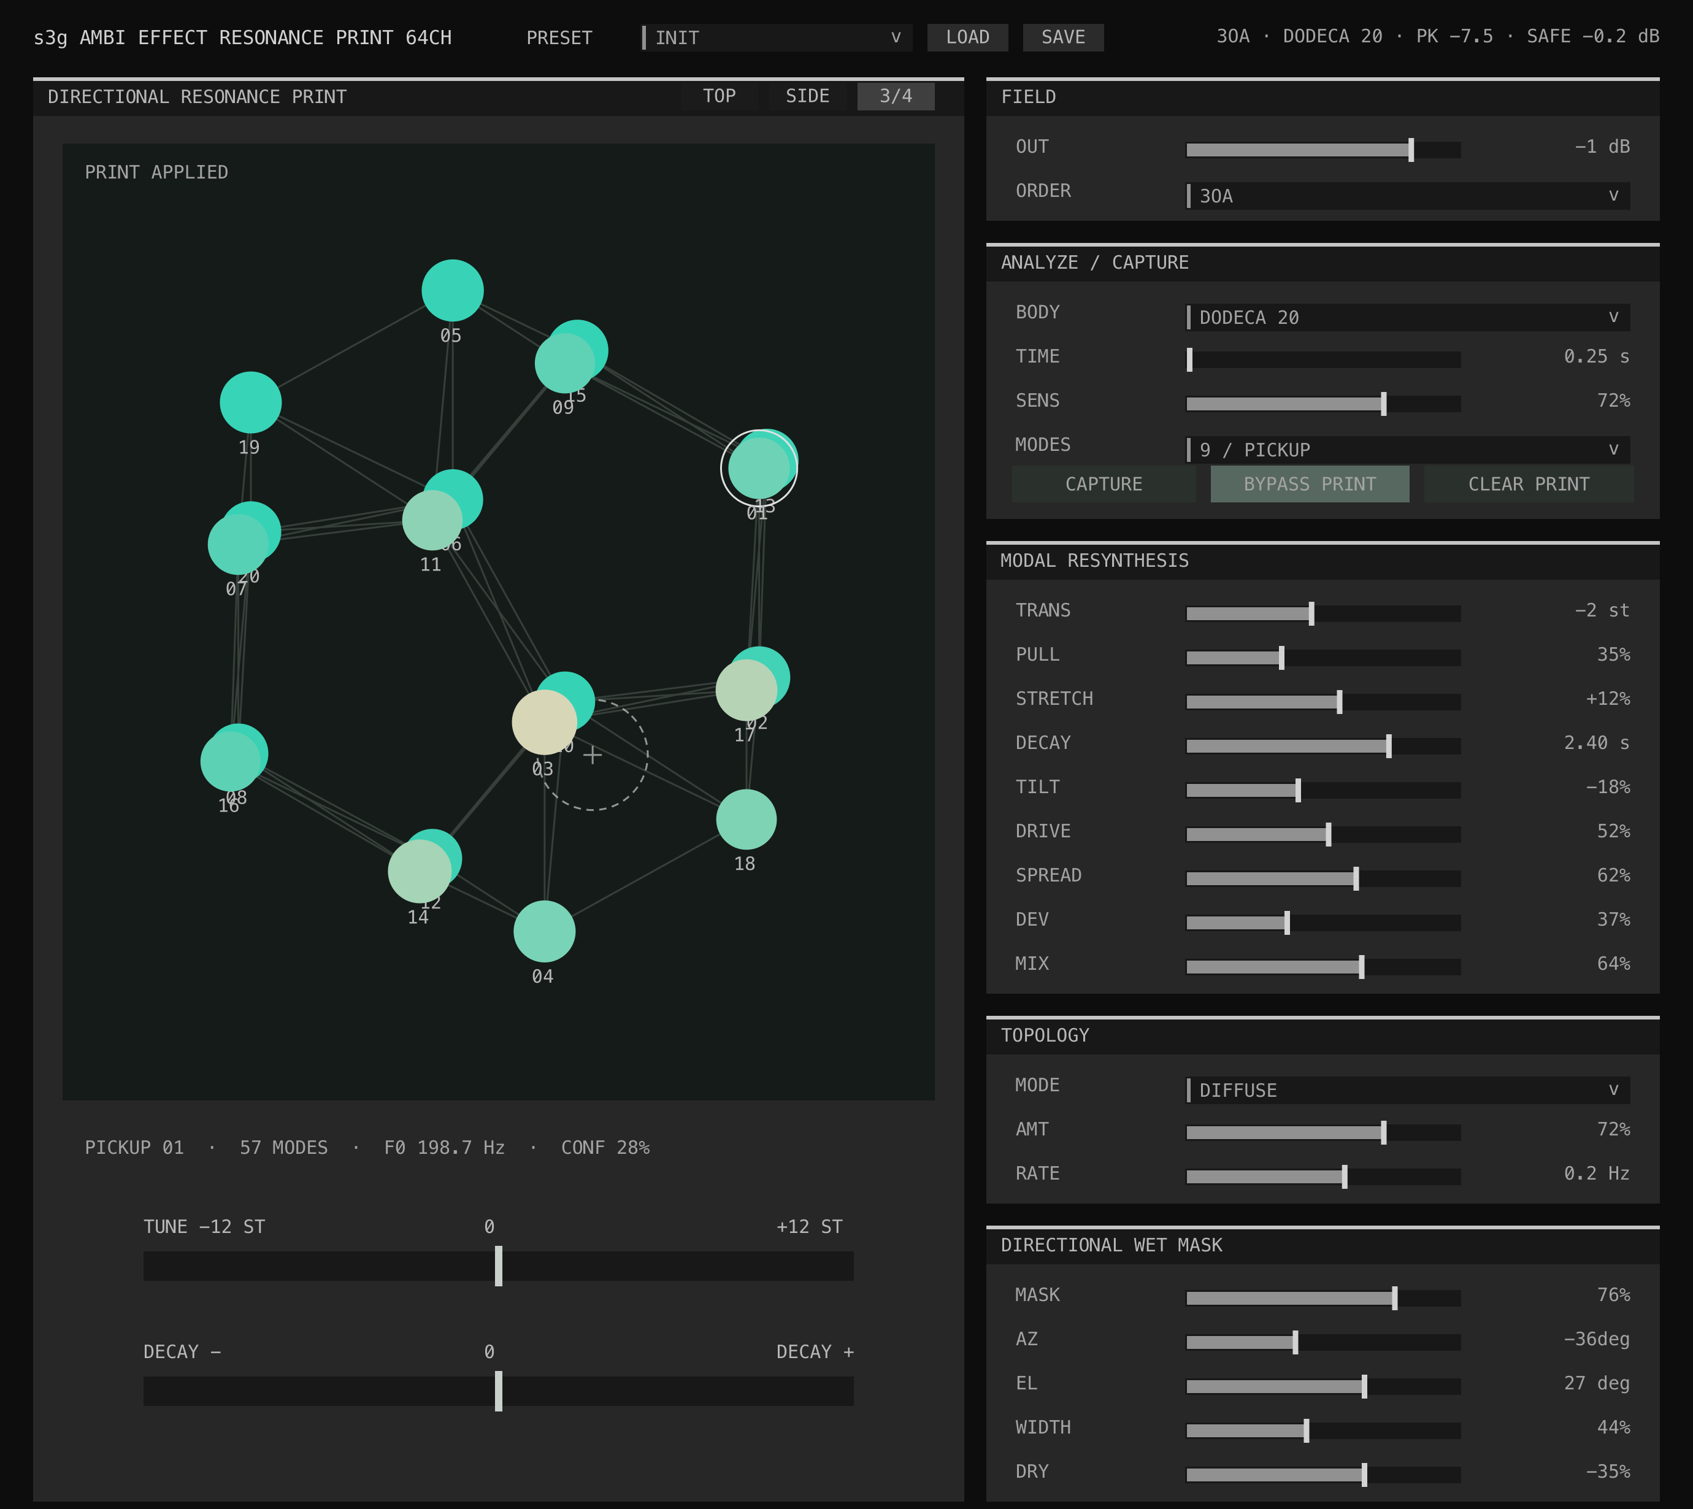The image size is (1693, 1509).
Task: Click the 'PRINT APPLIED' label
Action: (156, 172)
